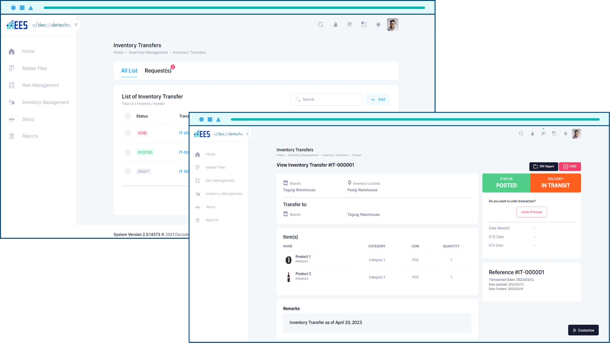This screenshot has height=343, width=610.
Task: Expand Inventory Management in back sidebar
Action: pyautogui.click(x=45, y=102)
